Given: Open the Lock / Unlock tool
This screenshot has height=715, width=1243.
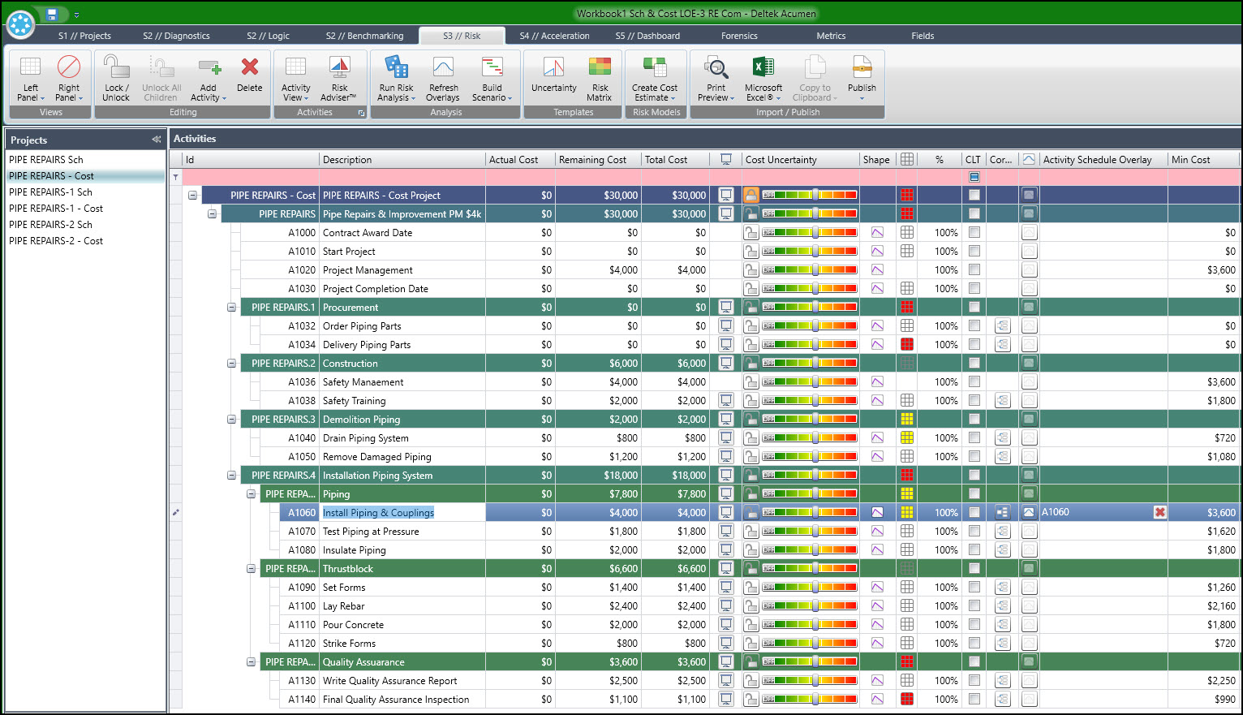Looking at the screenshot, I should click(116, 79).
